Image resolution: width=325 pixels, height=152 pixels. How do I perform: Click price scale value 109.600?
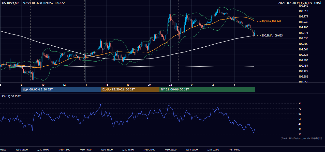point(303,44)
